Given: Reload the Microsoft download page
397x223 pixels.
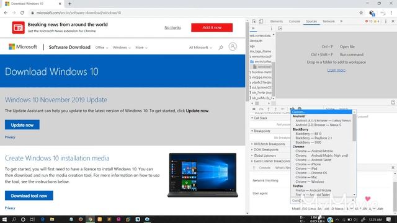Looking at the screenshot, I should (22, 12).
